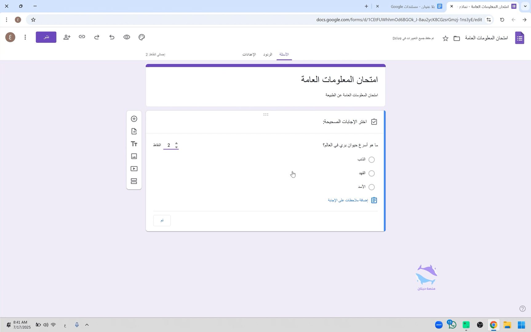Viewport: 531px width, 332px height.
Task: Click the purple نشر publish button
Action: (46, 37)
